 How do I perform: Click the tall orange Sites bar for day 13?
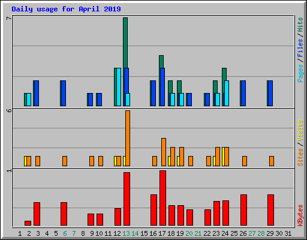(128, 138)
